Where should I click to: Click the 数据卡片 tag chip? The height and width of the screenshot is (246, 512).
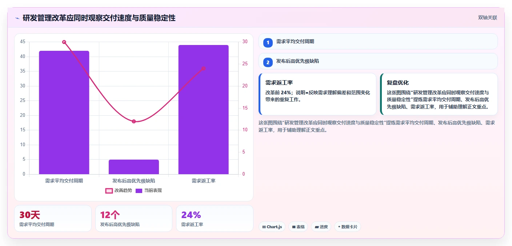(x=348, y=227)
